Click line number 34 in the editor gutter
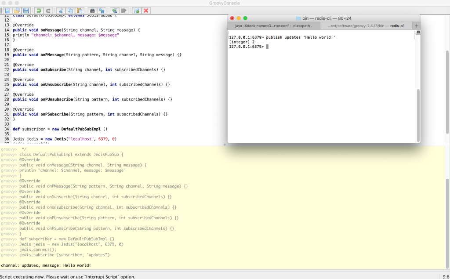This screenshot has width=450, height=279. 7,129
